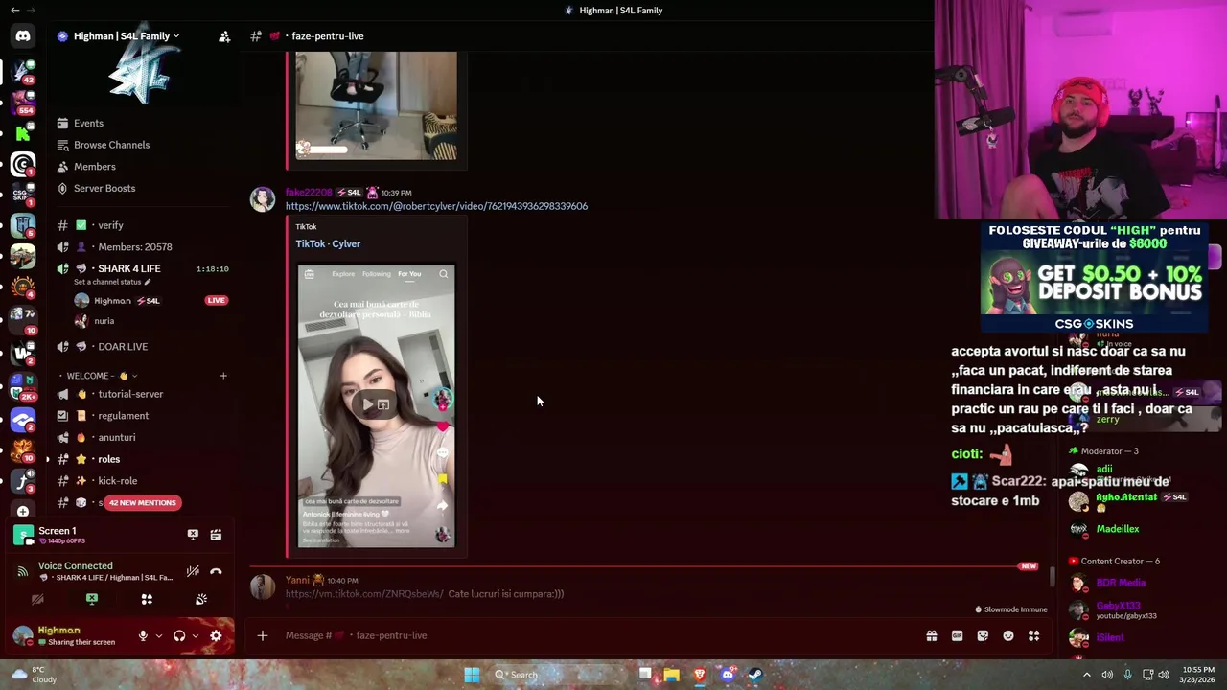Open Yanni's vm.tiktok.com link
Viewport: 1227px width, 690px height.
click(364, 594)
